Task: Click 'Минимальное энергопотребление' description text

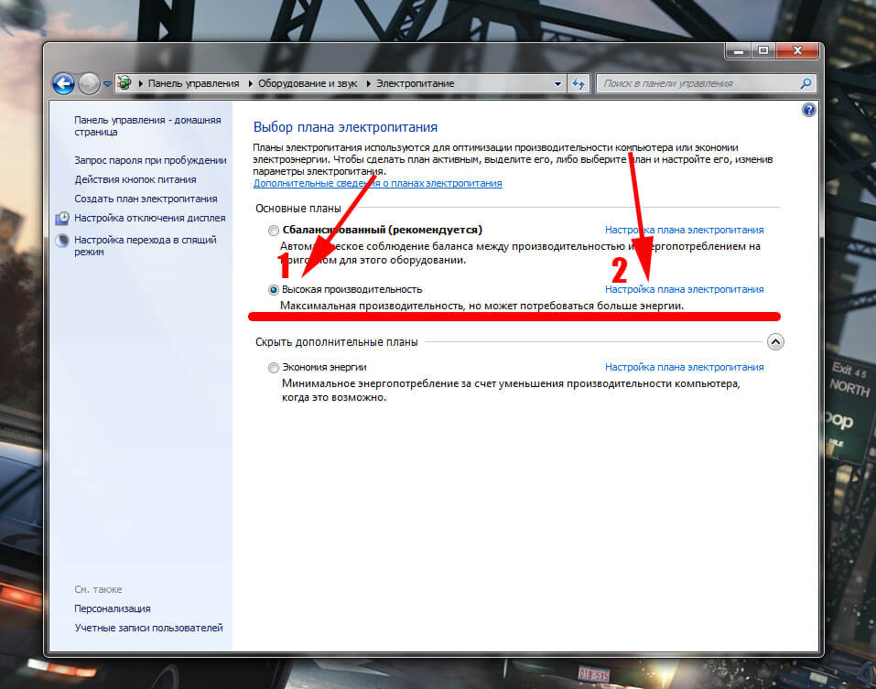Action: pyautogui.click(x=511, y=391)
